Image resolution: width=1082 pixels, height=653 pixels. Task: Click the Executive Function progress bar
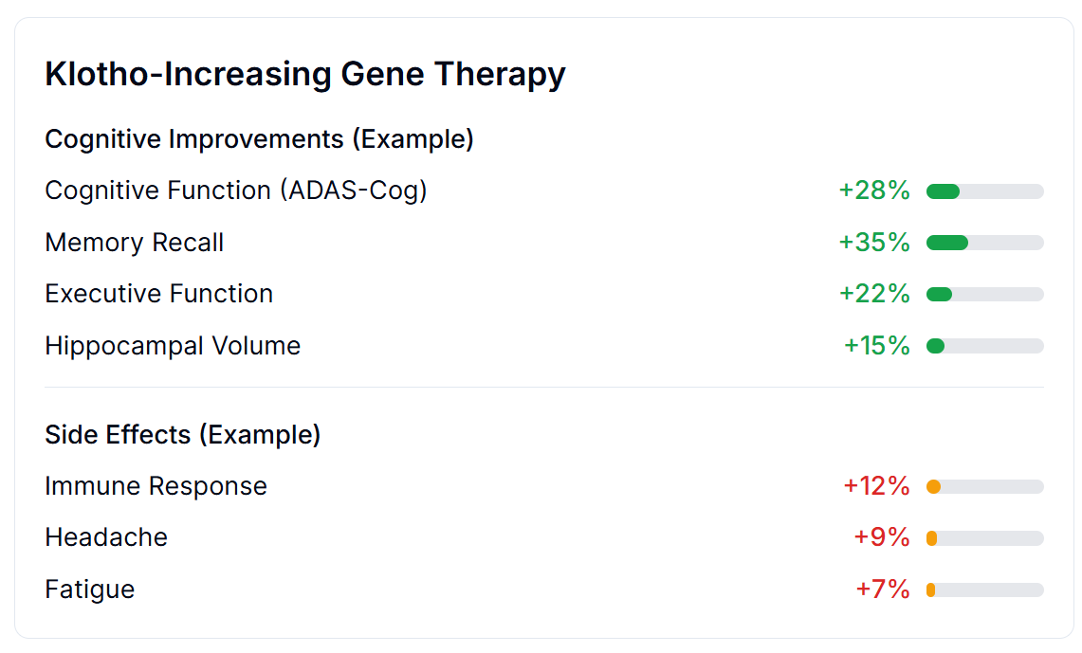click(984, 295)
